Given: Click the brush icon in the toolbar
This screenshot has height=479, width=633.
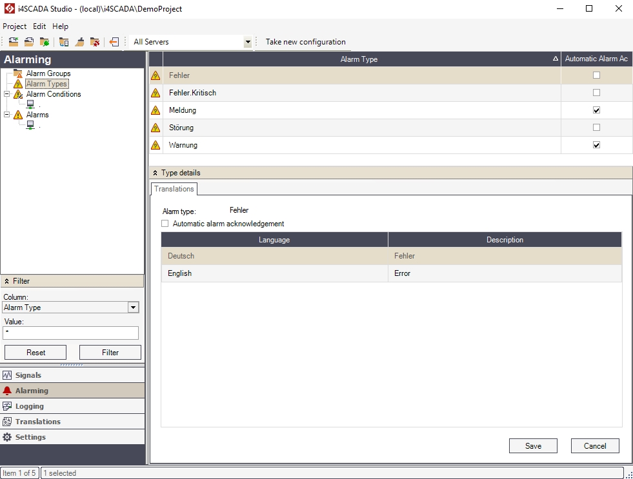Looking at the screenshot, I should point(79,42).
